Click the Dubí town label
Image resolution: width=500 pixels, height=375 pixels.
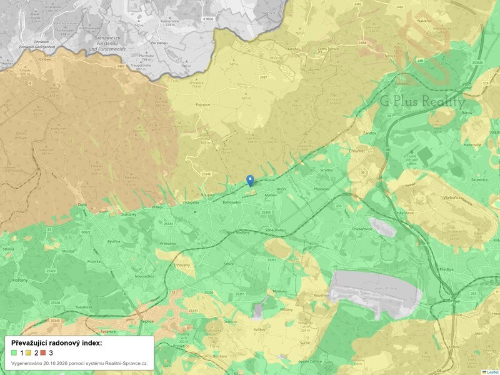coord(82,205)
